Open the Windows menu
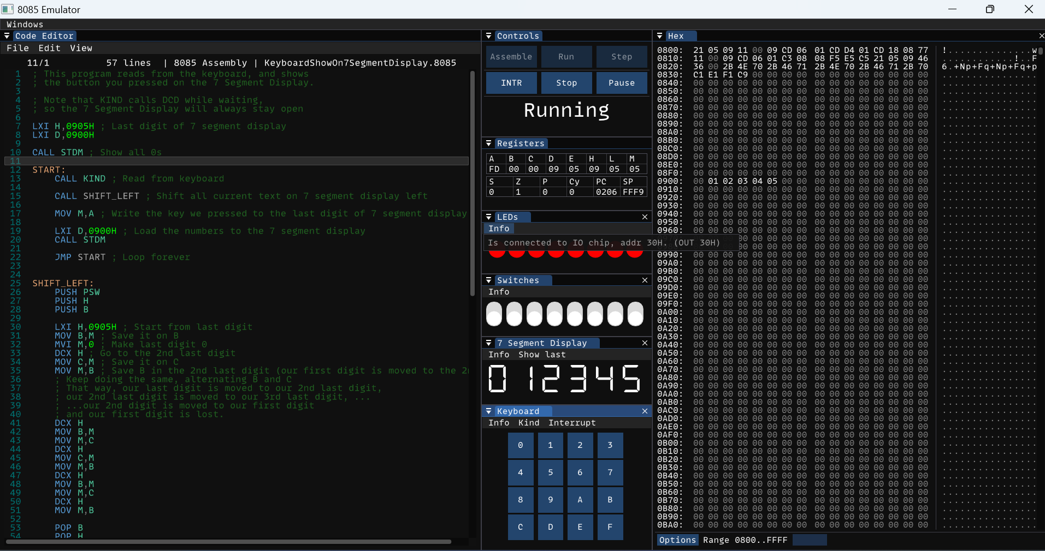The image size is (1045, 551). (25, 25)
